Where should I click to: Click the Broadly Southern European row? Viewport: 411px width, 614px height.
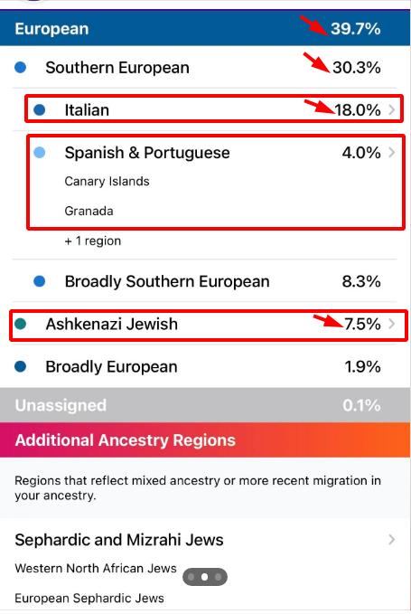204,281
